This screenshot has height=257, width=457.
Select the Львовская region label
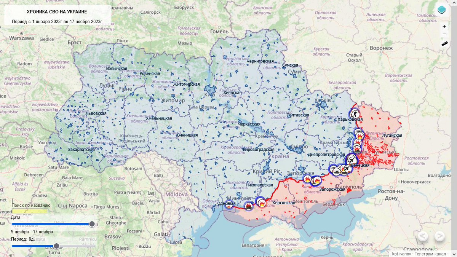pos(96,113)
